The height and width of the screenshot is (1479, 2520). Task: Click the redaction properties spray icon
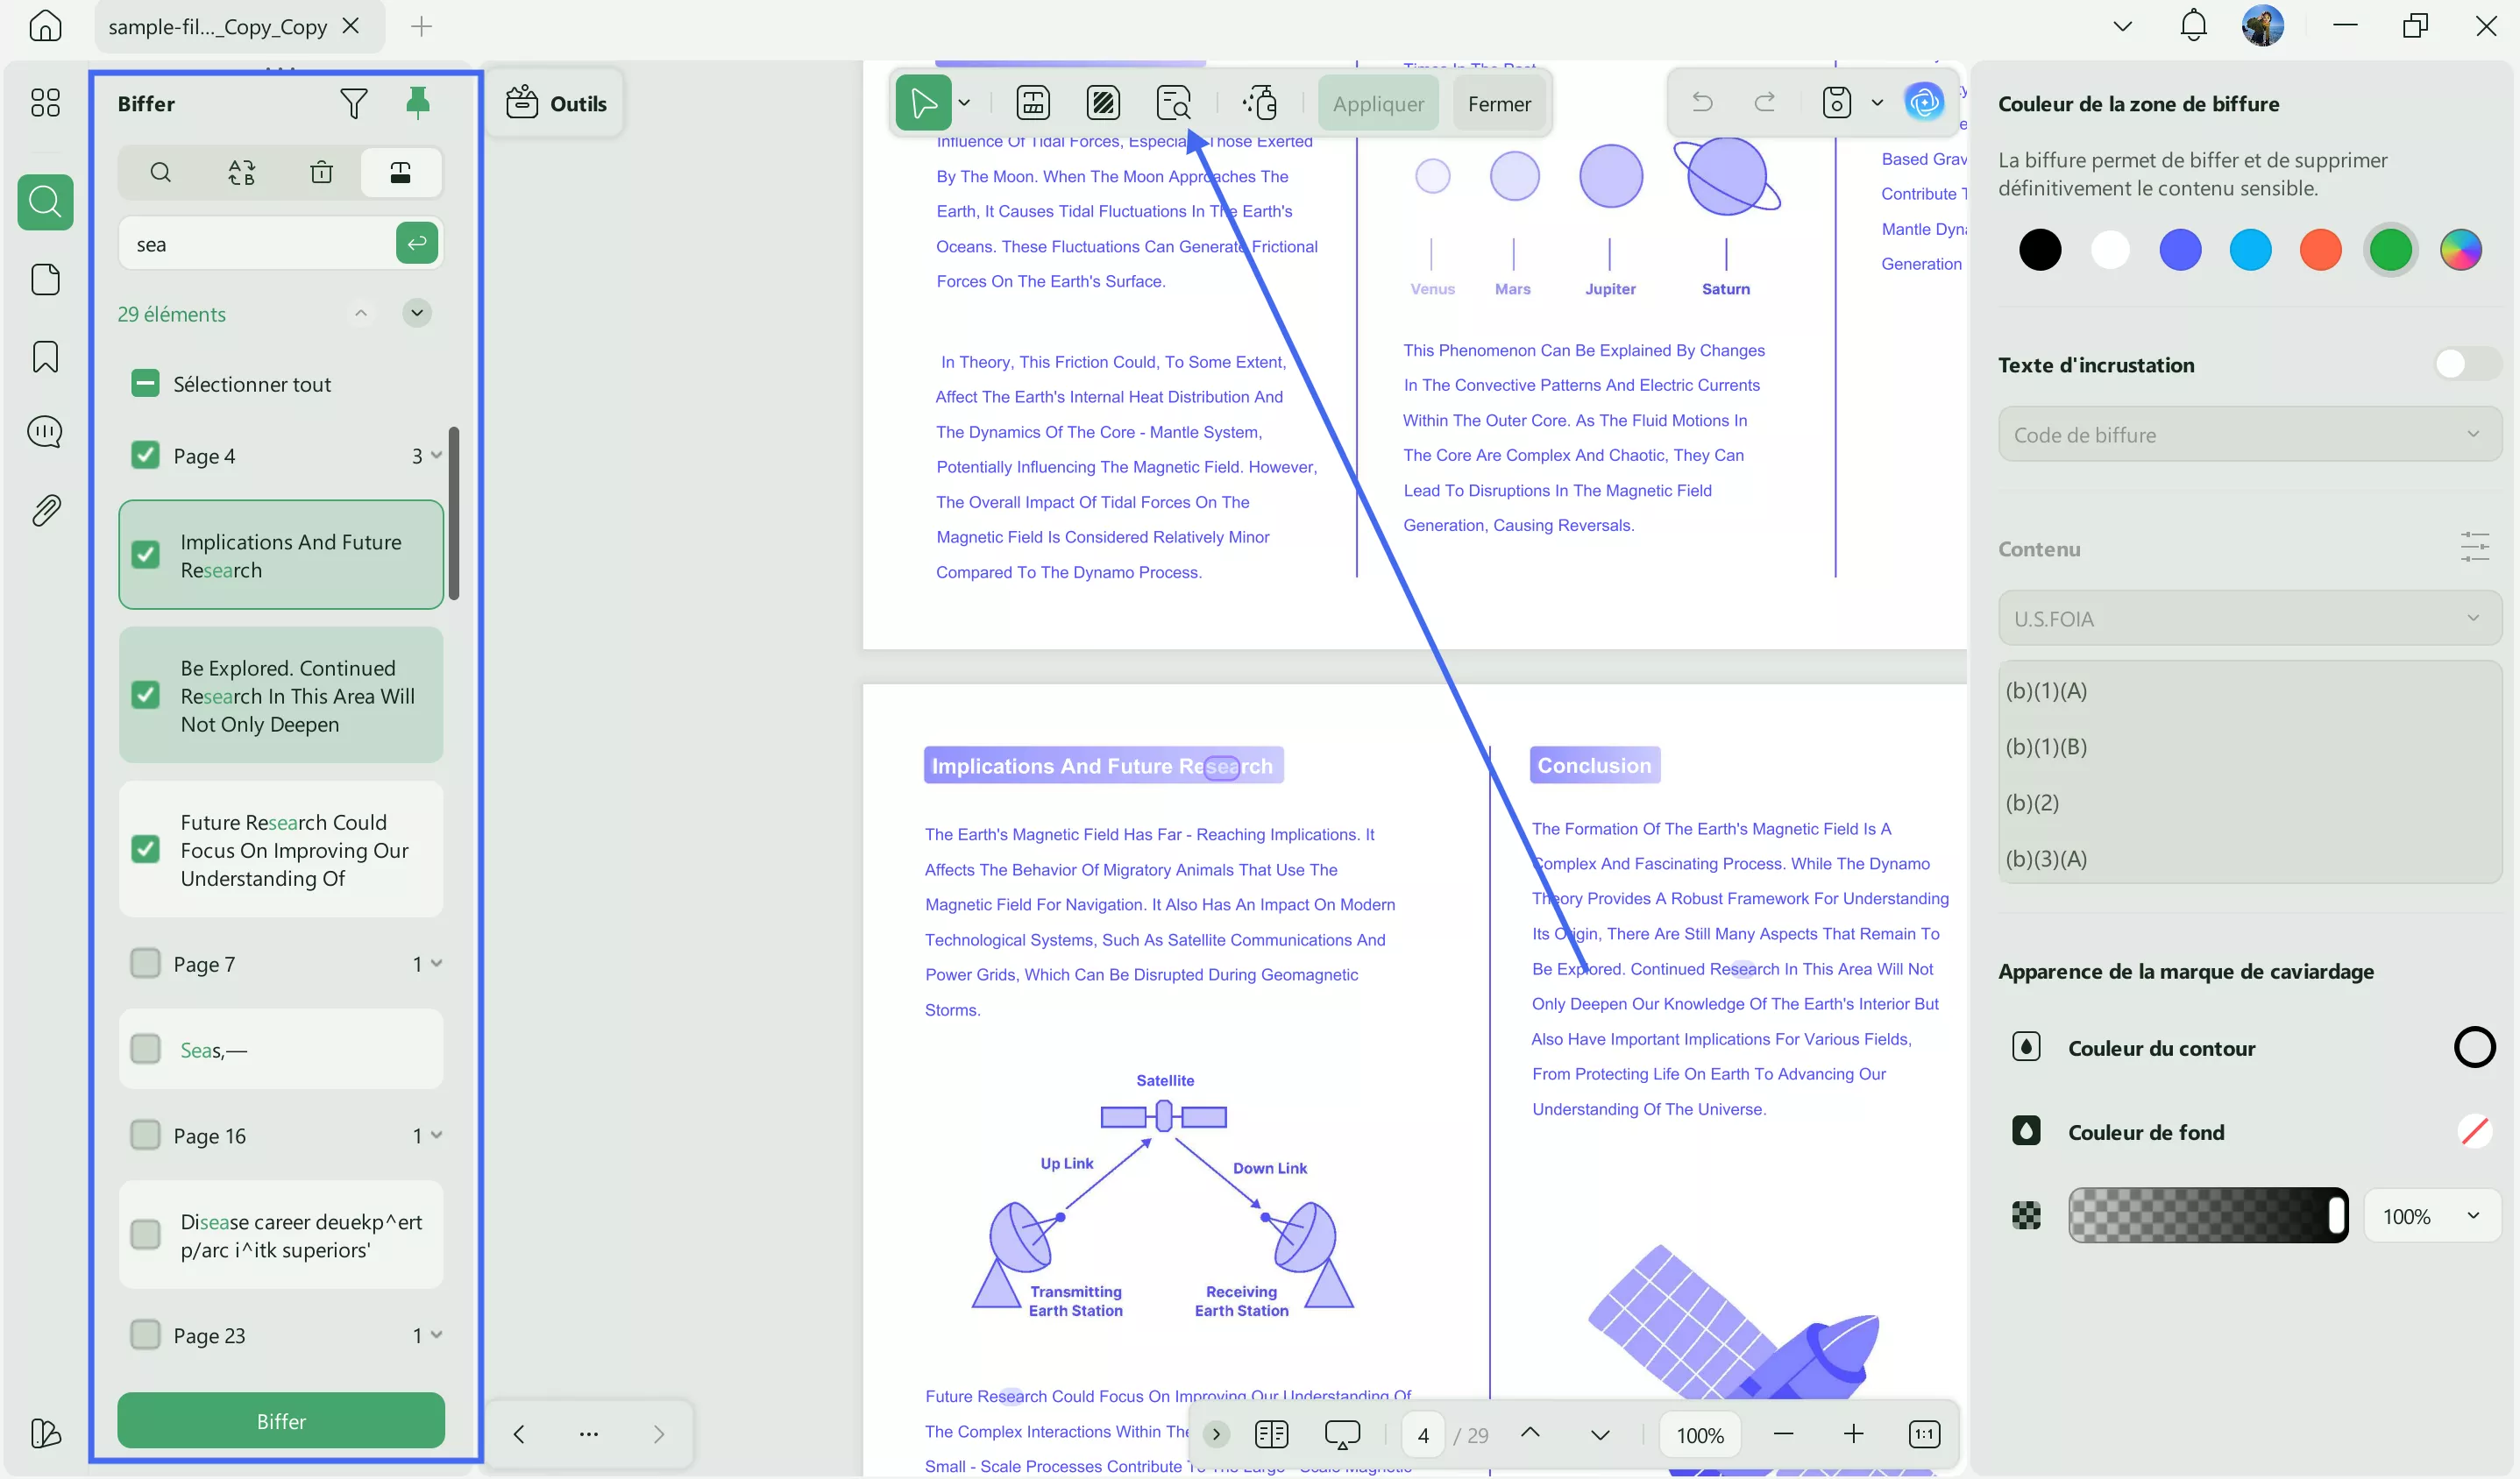[1260, 103]
